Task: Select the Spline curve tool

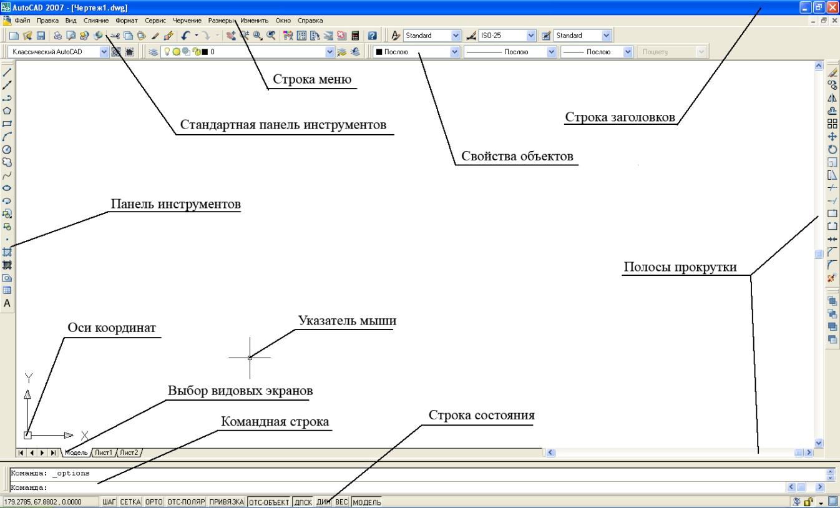Action: point(7,175)
